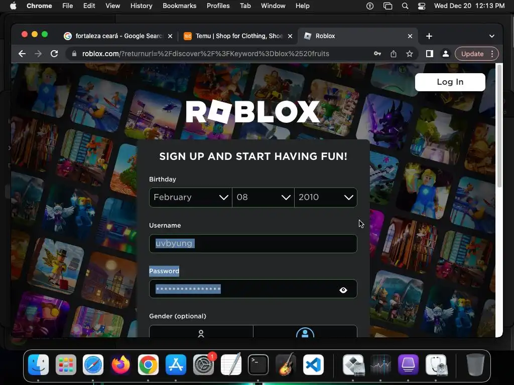The height and width of the screenshot is (385, 514).
Task: Open Terminal from the dock
Action: pyautogui.click(x=259, y=365)
